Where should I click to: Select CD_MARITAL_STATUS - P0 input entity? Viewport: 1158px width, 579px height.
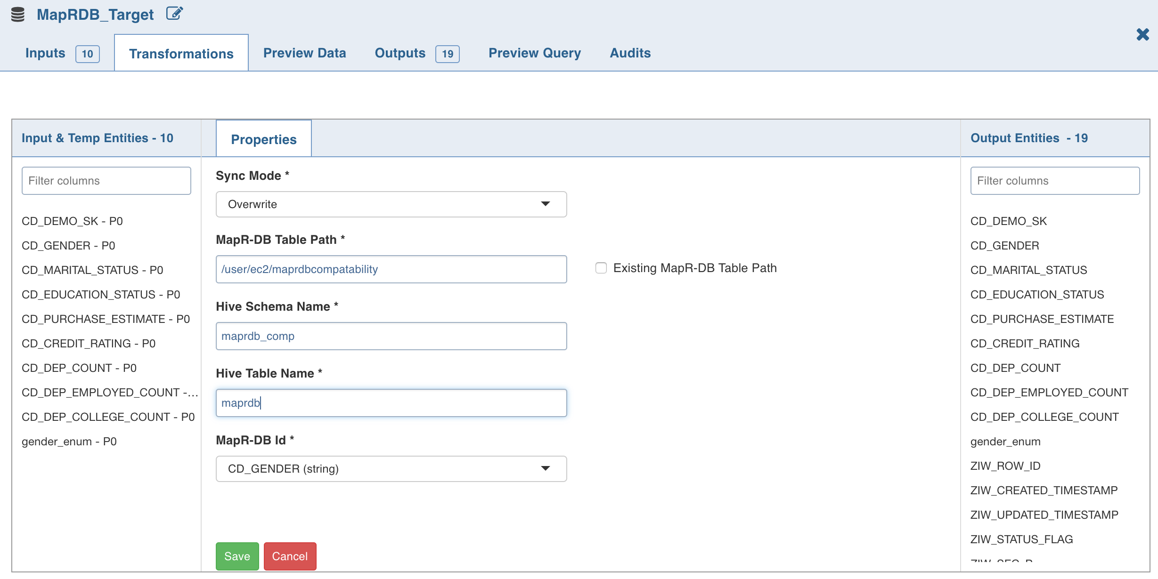[x=92, y=270]
